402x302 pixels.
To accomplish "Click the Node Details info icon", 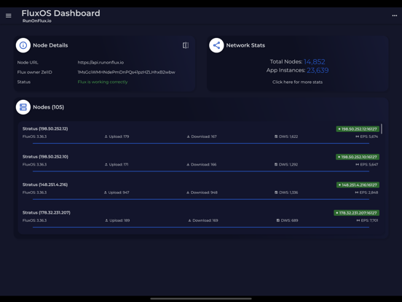I will tap(23, 45).
